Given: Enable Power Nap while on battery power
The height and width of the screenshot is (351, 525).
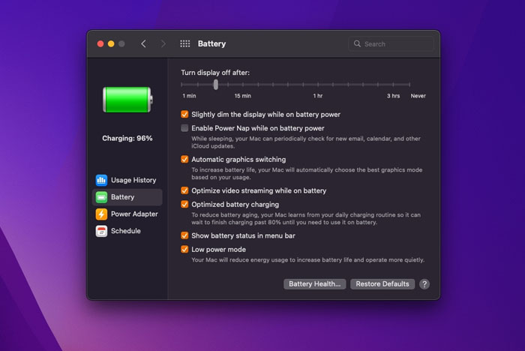Looking at the screenshot, I should coord(185,128).
